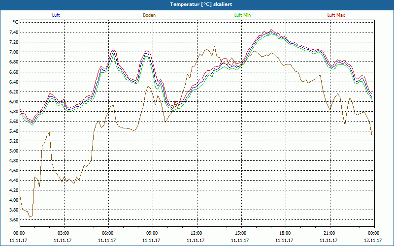The height and width of the screenshot is (246, 394).
Task: Click the 11.11.17 date under 12:00
Action: point(196,241)
